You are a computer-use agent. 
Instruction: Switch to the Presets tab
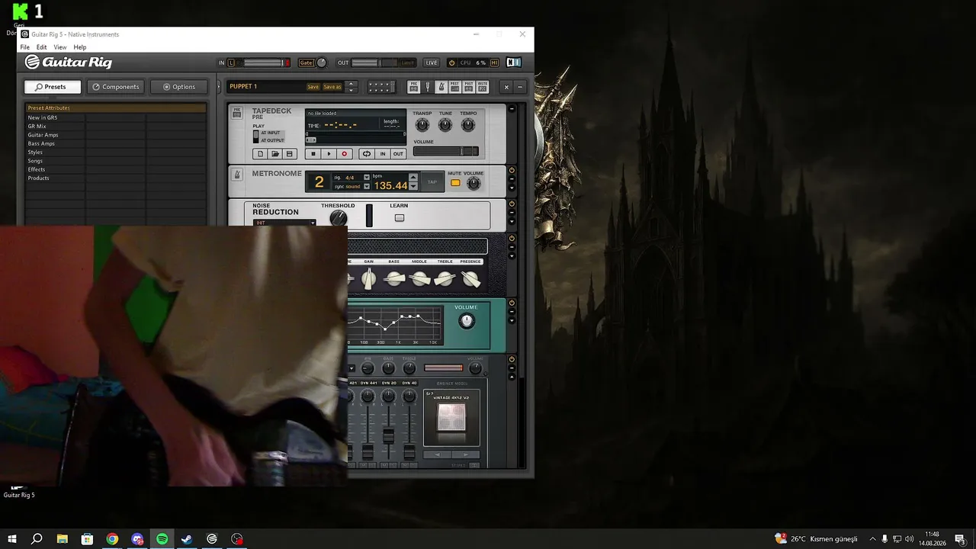pos(53,87)
